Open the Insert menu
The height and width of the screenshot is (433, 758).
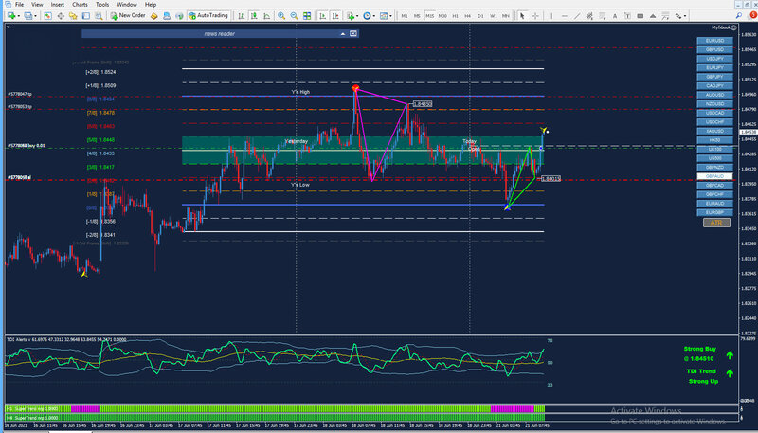tap(58, 5)
